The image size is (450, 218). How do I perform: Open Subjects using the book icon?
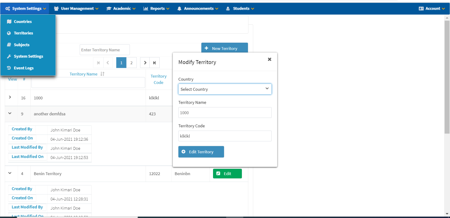click(x=8, y=44)
